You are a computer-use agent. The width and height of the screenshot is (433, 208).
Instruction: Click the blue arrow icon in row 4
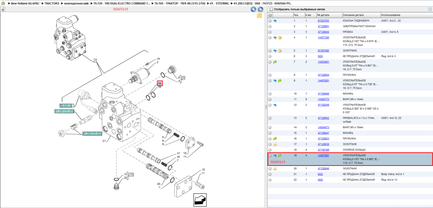pyautogui.click(x=275, y=37)
